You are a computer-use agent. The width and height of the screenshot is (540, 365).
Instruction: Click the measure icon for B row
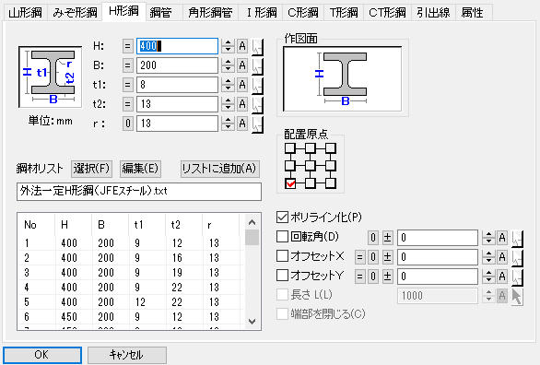click(257, 65)
